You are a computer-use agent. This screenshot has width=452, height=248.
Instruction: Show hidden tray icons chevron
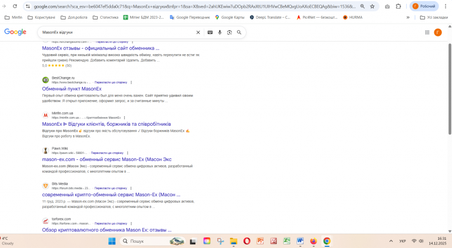coord(391,241)
